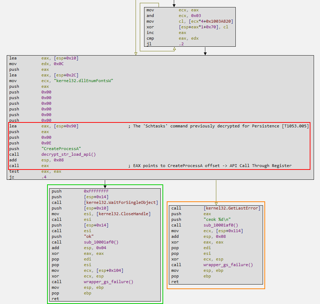
Task: Open wrapper_gs_failure() in the orange block
Action: (228, 265)
